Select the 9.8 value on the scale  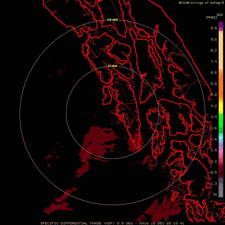click(x=214, y=28)
